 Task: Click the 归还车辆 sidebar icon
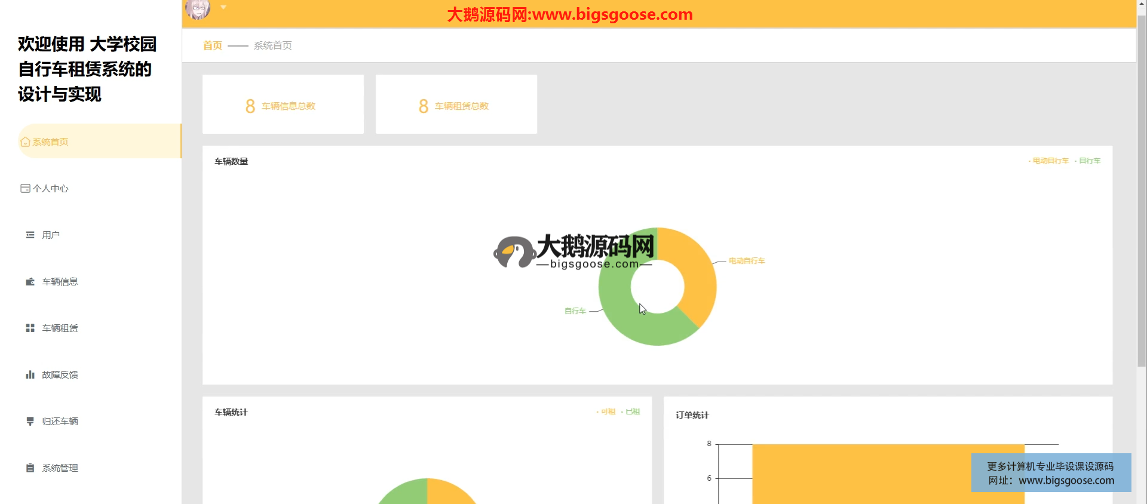[30, 422]
